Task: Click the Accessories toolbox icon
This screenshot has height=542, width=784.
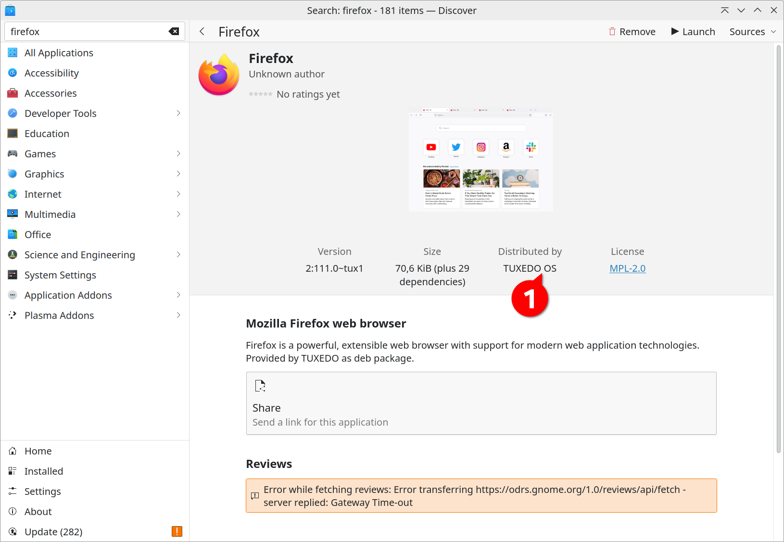Action: pyautogui.click(x=13, y=93)
